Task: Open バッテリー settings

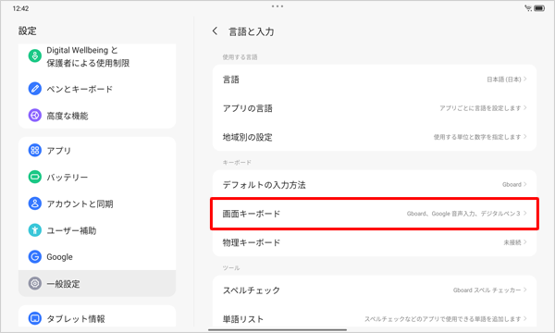Action: pyautogui.click(x=97, y=177)
